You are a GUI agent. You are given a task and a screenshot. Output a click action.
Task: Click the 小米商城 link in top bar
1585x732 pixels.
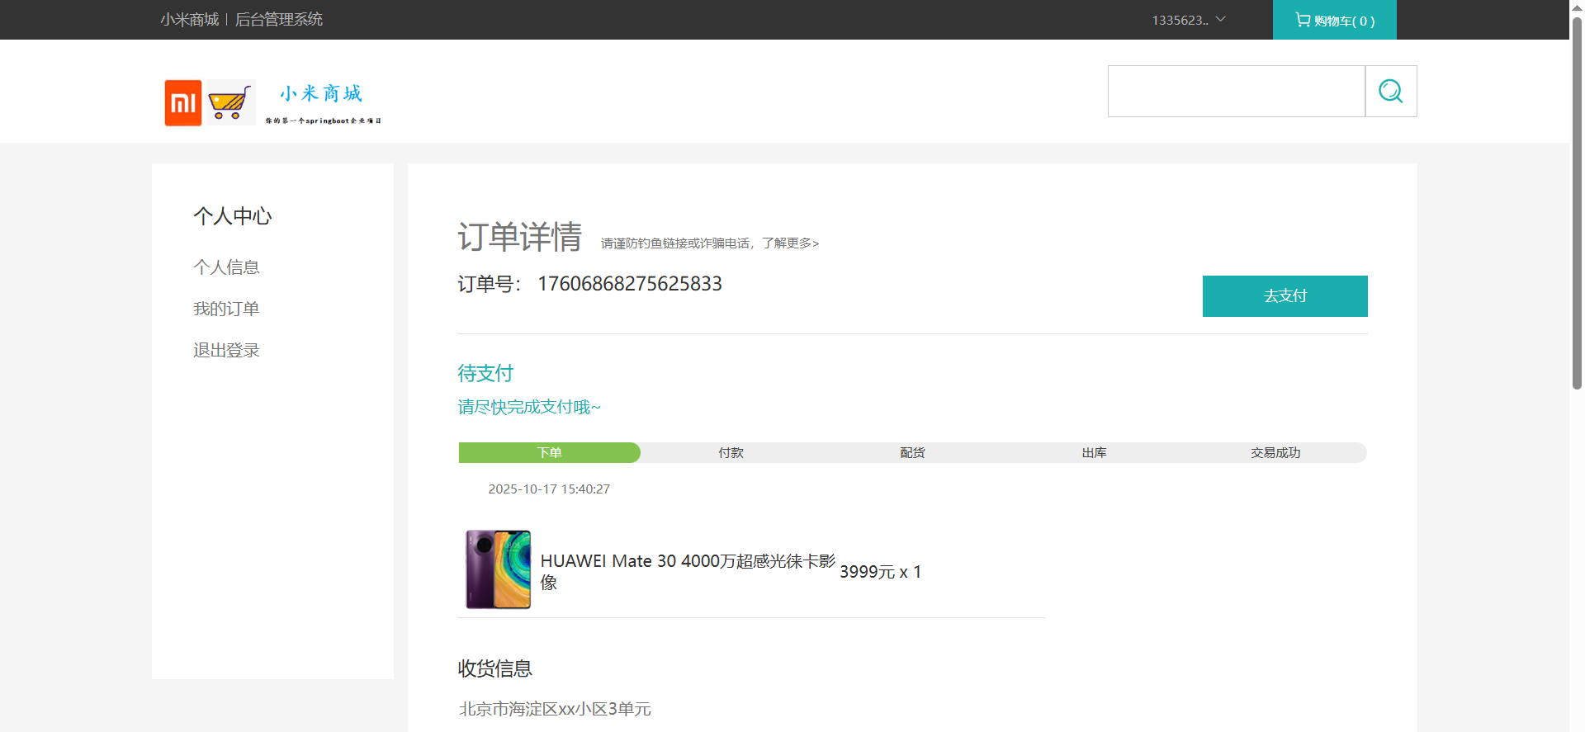click(x=189, y=19)
